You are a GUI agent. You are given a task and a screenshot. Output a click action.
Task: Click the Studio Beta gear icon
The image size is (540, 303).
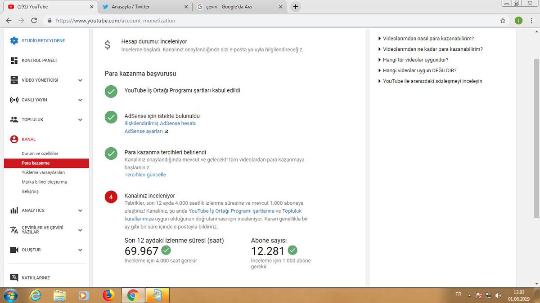click(14, 40)
